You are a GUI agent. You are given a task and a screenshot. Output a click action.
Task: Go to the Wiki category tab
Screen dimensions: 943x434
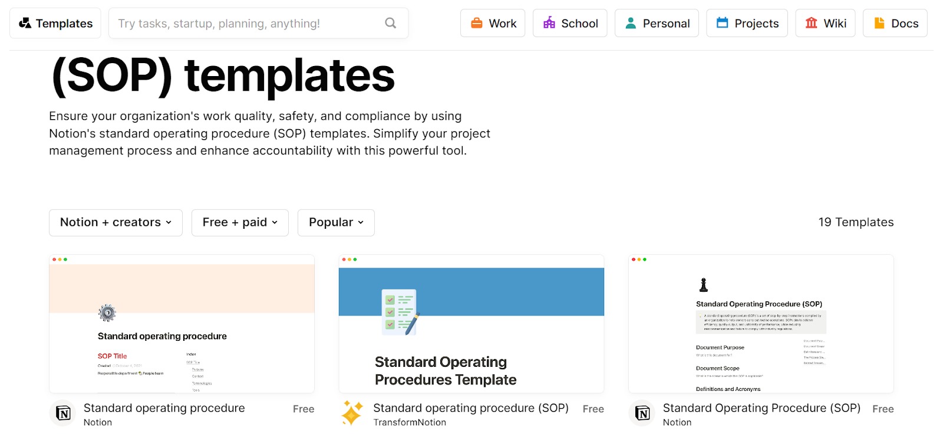[x=825, y=23]
